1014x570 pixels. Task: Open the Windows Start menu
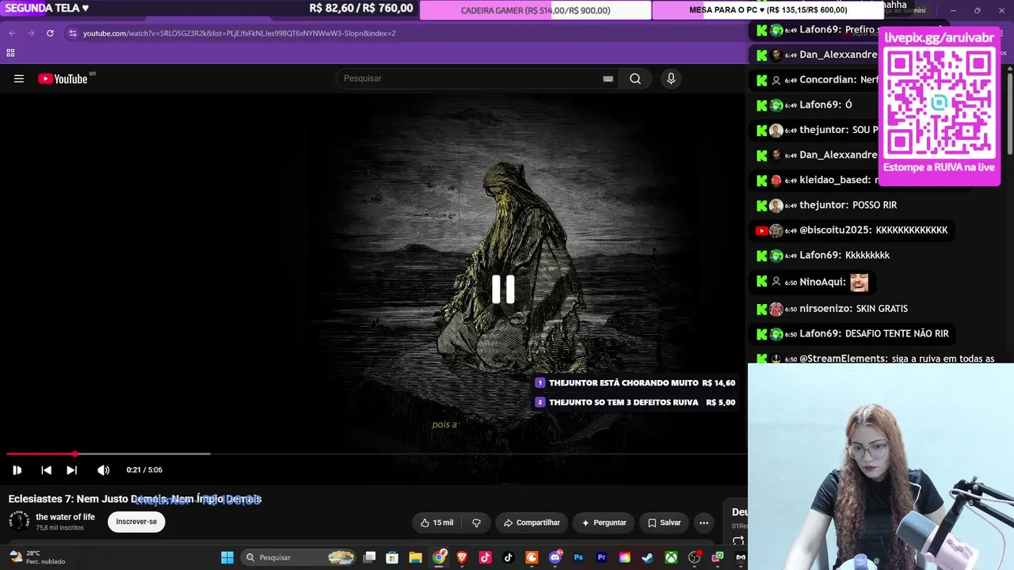pos(227,557)
